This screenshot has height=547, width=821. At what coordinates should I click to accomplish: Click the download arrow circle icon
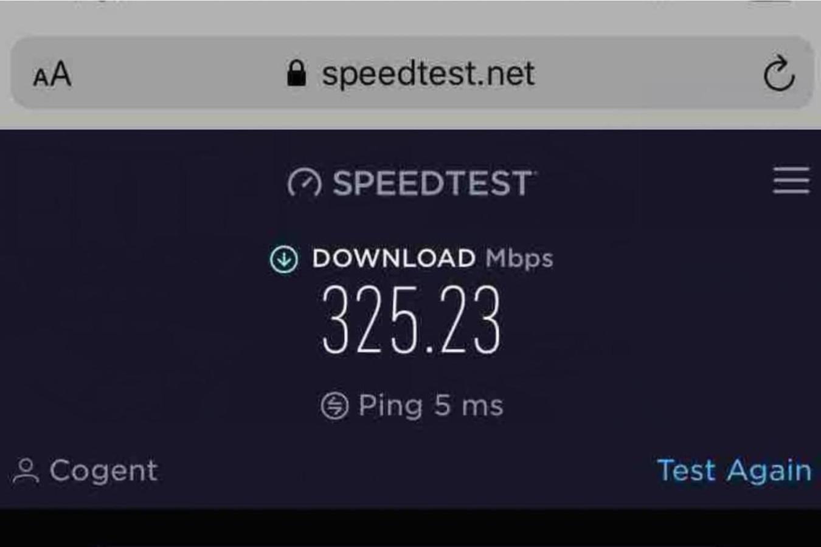click(x=284, y=259)
